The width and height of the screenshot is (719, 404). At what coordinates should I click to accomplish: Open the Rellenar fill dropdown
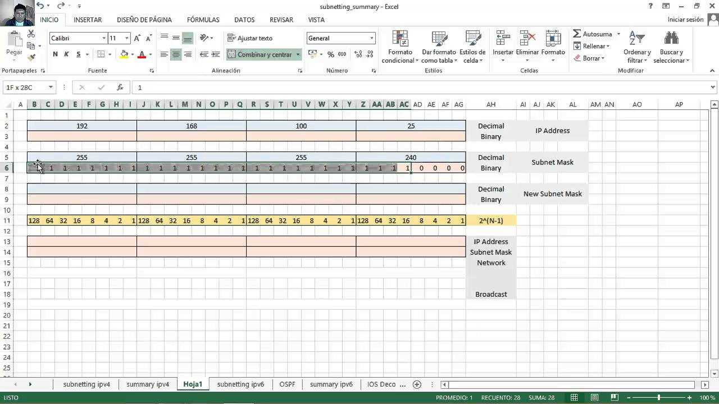591,46
